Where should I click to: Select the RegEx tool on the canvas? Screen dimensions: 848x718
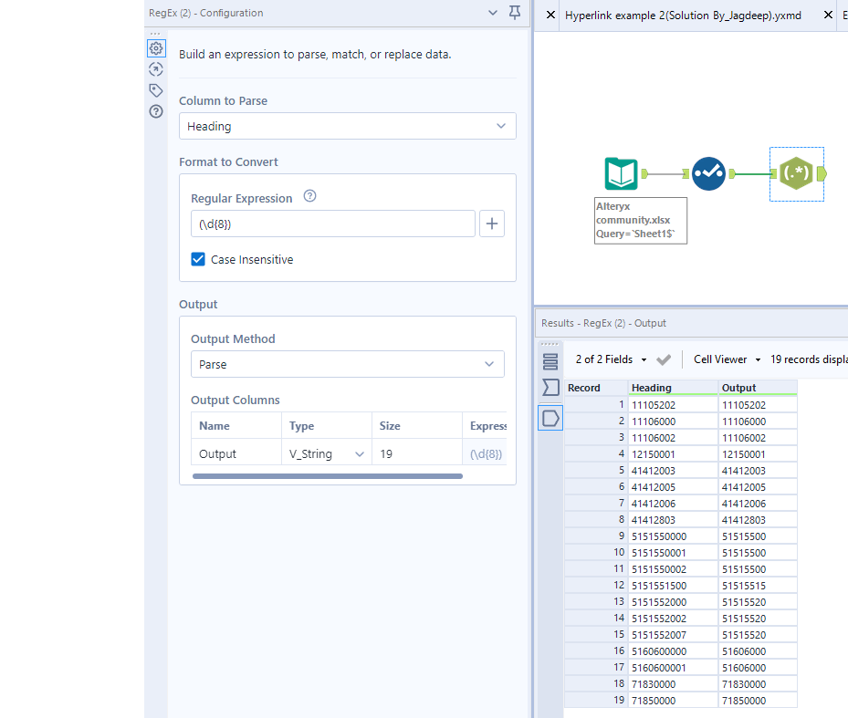click(x=797, y=173)
